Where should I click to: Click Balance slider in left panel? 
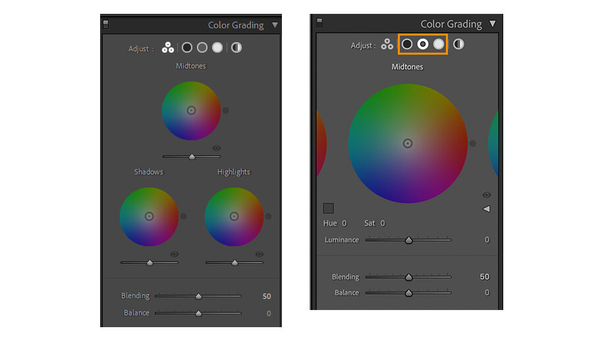[198, 313]
